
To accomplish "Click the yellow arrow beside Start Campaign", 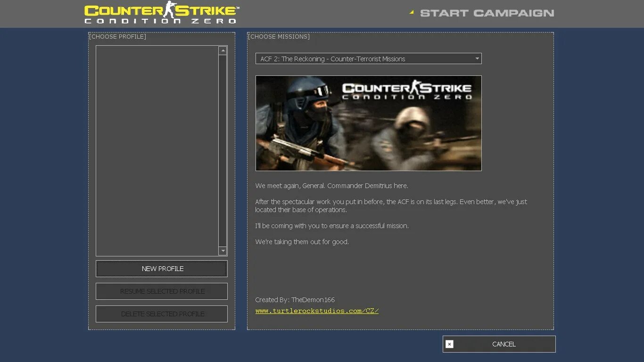I will tap(412, 12).
